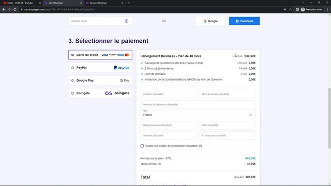Open a new browser tab

pyautogui.click(x=129, y=3)
